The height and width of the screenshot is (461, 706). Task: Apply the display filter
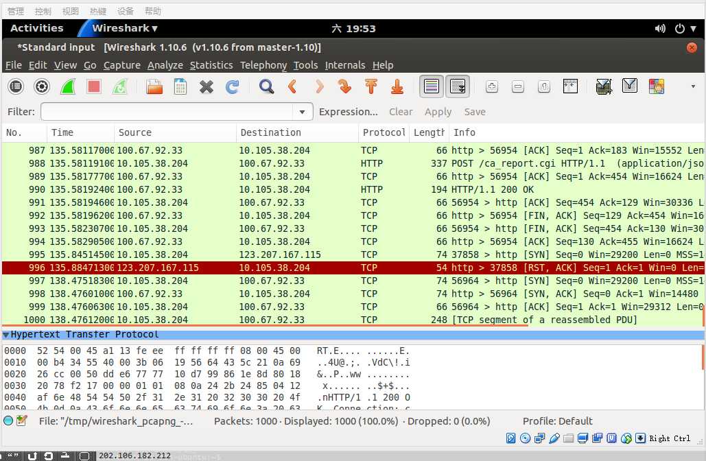[x=438, y=112]
